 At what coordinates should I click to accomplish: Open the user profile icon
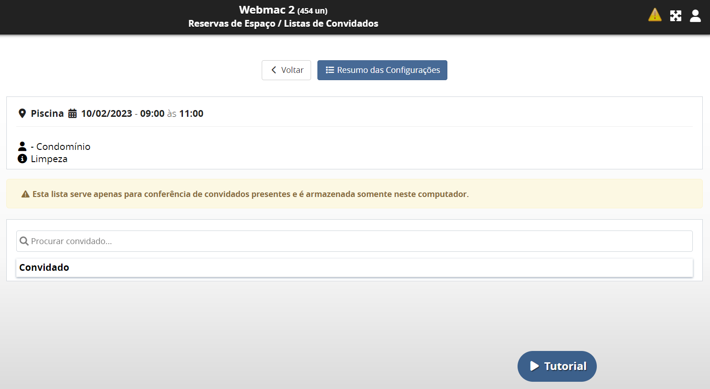pos(695,16)
